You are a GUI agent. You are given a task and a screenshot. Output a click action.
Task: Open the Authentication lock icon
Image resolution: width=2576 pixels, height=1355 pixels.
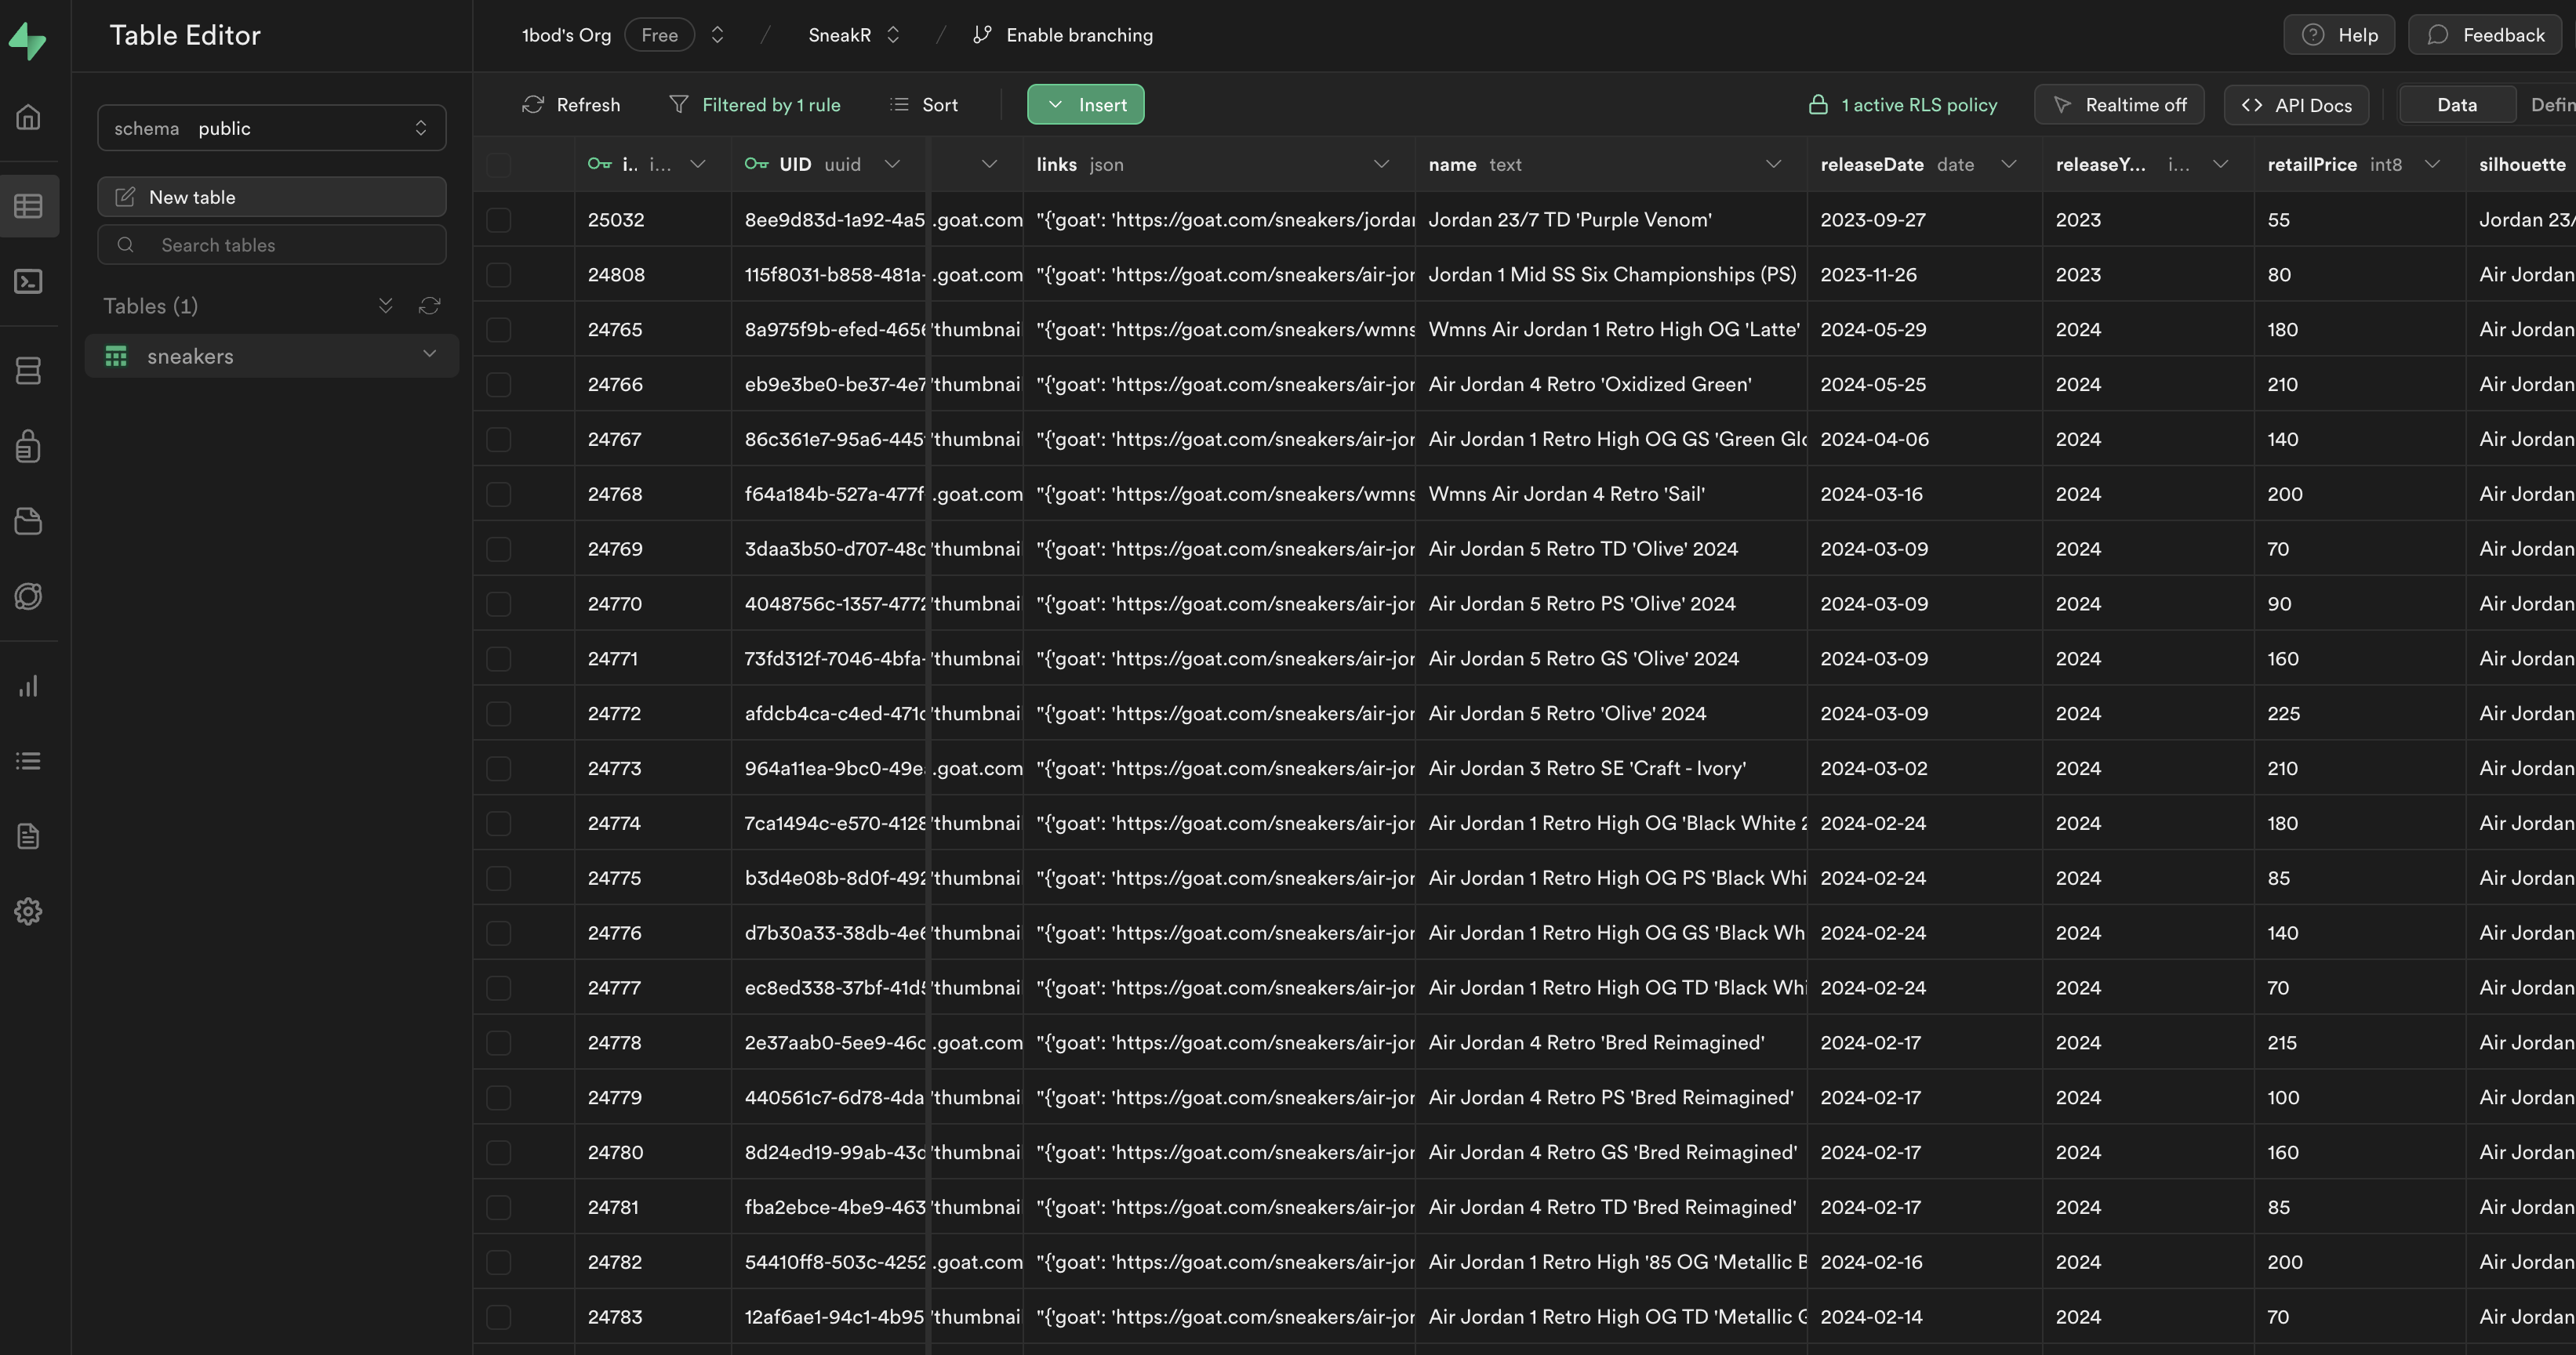28,446
